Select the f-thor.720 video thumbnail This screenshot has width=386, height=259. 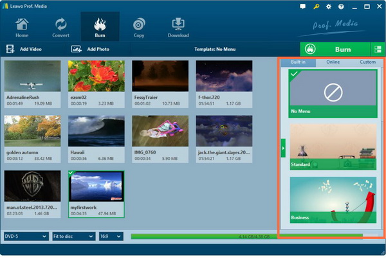click(x=224, y=76)
